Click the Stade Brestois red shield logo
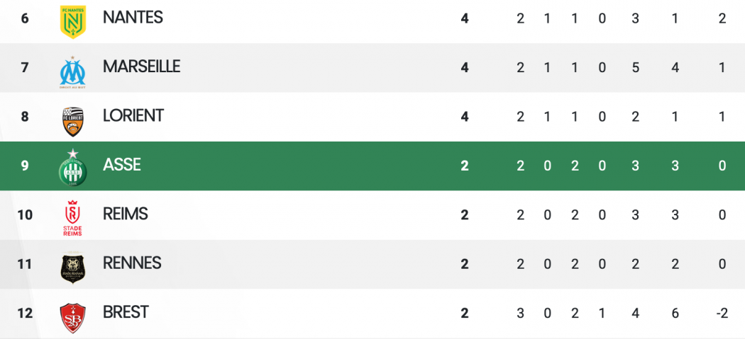745x339 pixels. point(72,318)
